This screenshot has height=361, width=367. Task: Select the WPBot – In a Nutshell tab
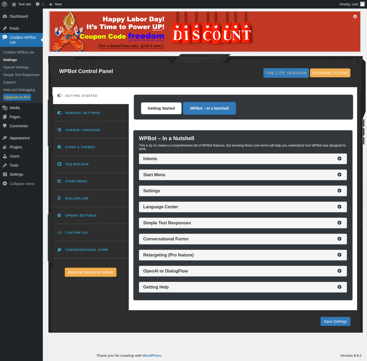(209, 108)
